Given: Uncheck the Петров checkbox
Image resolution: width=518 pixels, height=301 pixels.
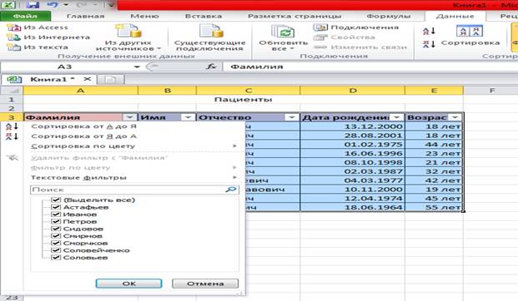Looking at the screenshot, I should (56, 222).
